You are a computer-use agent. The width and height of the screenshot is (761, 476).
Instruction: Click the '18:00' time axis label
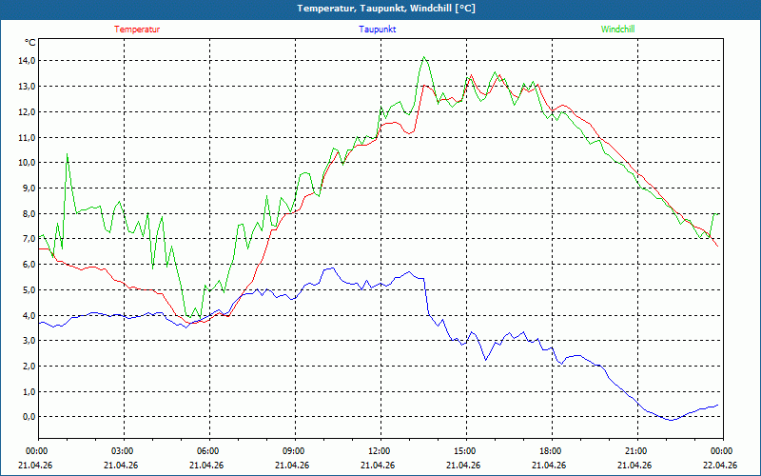551,451
